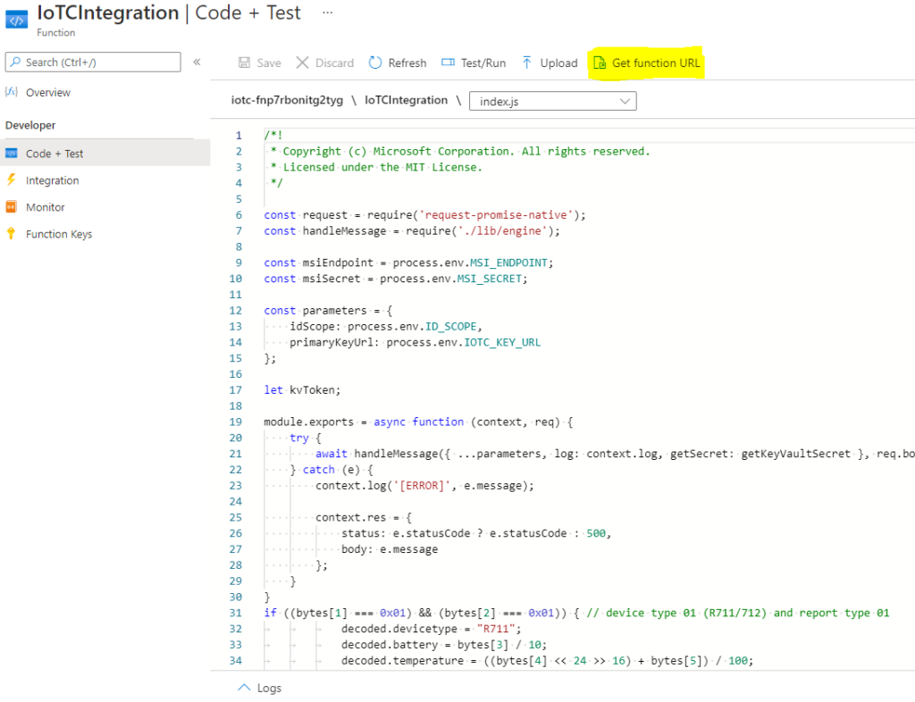915x702 pixels.
Task: Open the more options ellipsis in title
Action: tap(327, 13)
